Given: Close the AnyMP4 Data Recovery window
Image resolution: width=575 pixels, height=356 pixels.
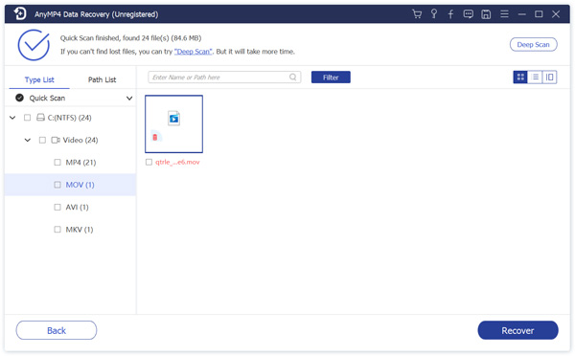Looking at the screenshot, I should click(x=556, y=14).
